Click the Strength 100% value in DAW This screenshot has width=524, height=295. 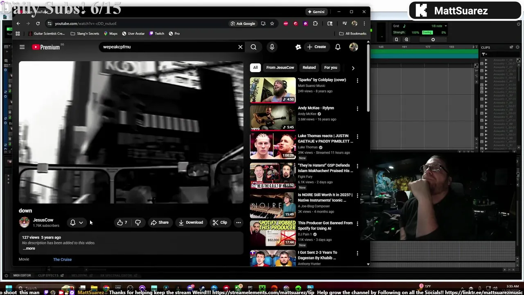click(416, 32)
